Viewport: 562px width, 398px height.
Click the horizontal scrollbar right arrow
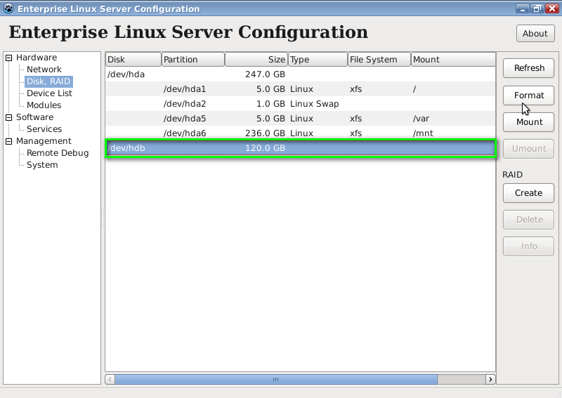[x=490, y=379]
